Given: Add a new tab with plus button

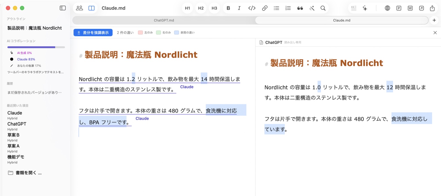Looking at the screenshot, I should click(434, 20).
